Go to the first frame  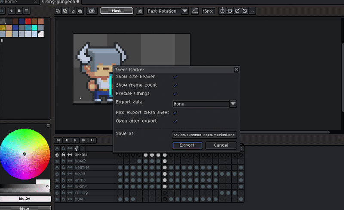(x=58, y=140)
